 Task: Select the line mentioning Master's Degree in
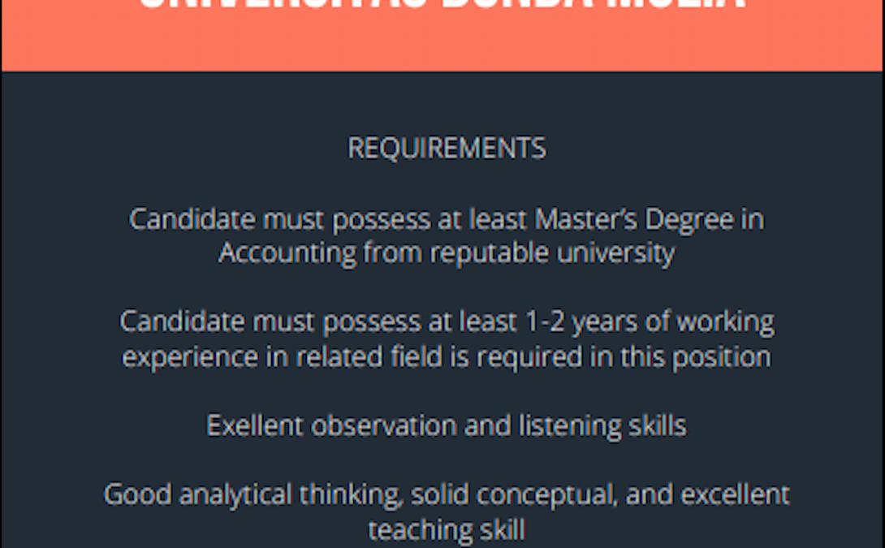[447, 219]
